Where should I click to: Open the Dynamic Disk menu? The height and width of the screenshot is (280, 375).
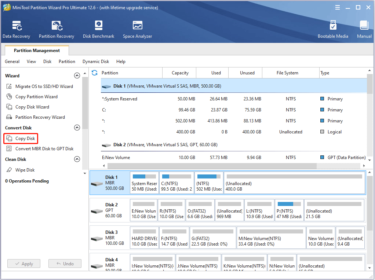(x=96, y=62)
